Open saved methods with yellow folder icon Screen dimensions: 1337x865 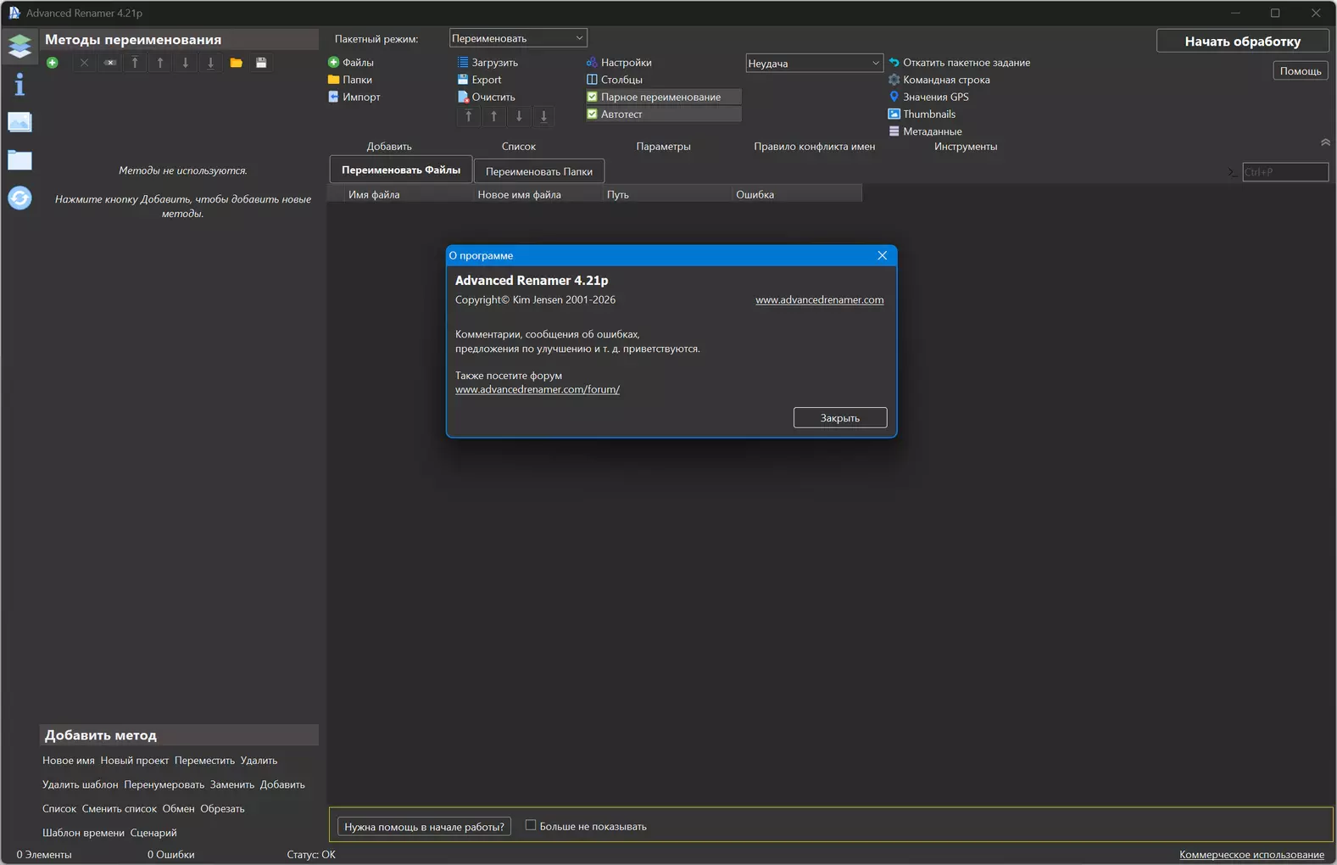(237, 63)
